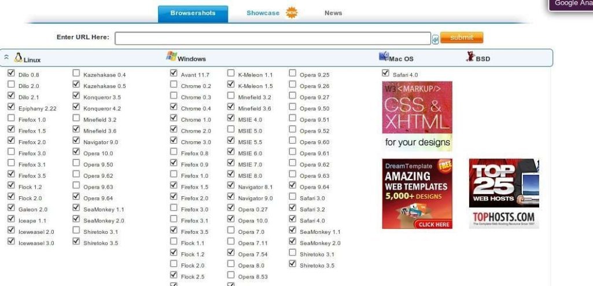The height and width of the screenshot is (286, 593).
Task: Click the 'Opera 9.52' label
Action: [315, 131]
